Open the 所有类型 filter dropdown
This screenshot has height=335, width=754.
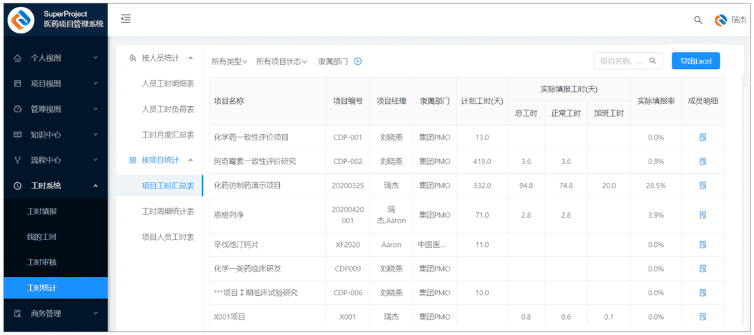[x=230, y=61]
